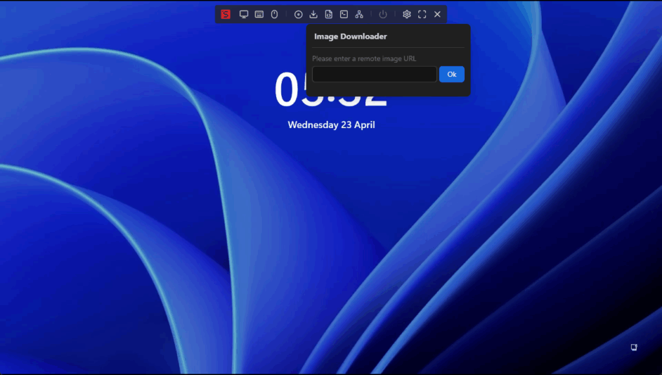Click the Image Downloader panel title
The height and width of the screenshot is (375, 662).
[350, 36]
